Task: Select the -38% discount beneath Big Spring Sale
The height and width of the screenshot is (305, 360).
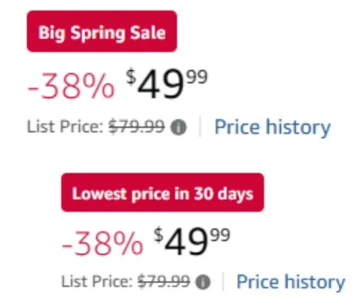Action: (70, 86)
